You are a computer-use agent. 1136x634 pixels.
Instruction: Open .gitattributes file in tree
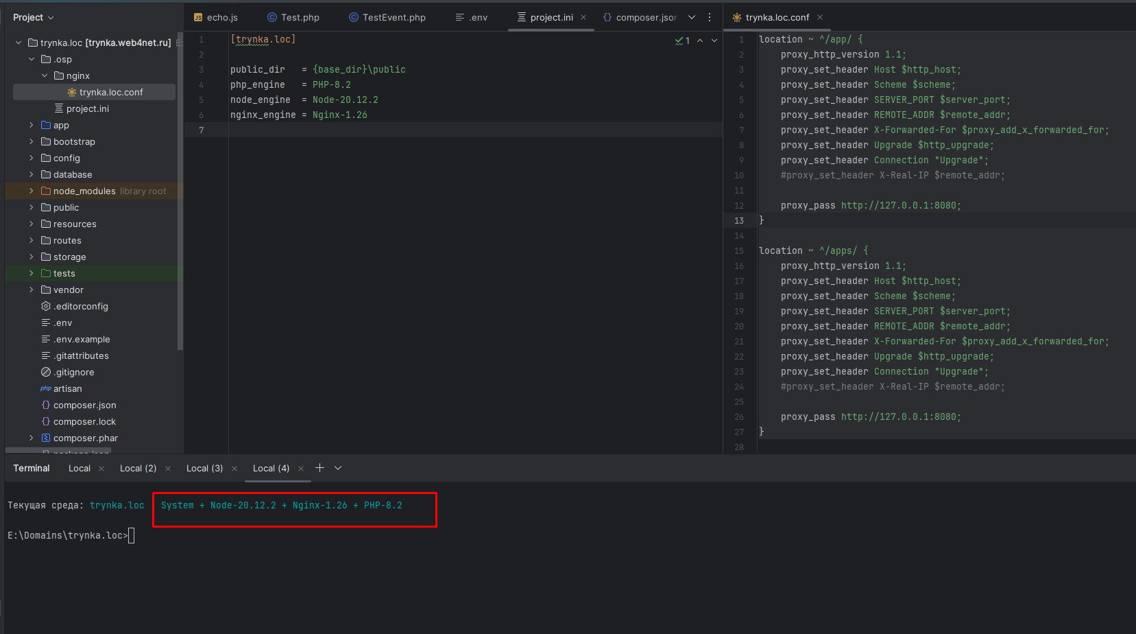click(81, 355)
